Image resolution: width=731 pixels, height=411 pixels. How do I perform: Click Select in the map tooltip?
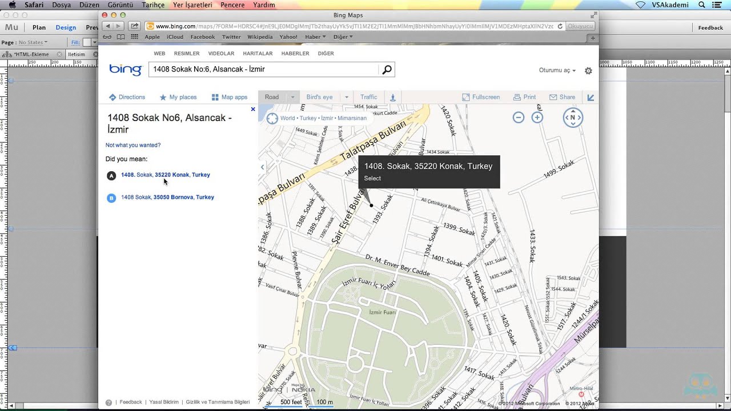[372, 179]
